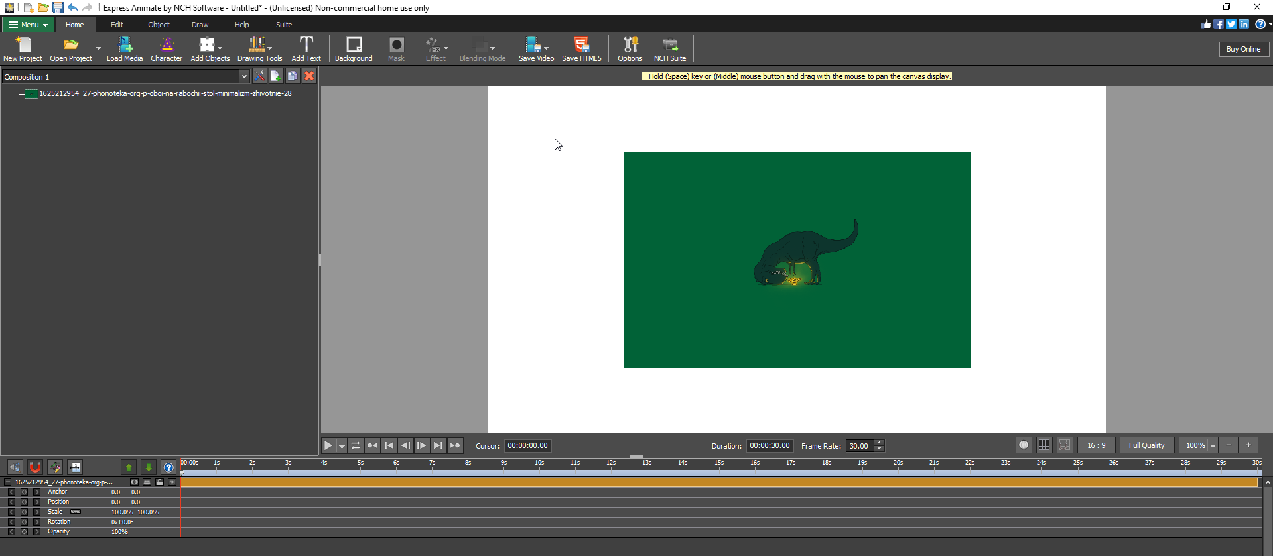This screenshot has height=556, width=1273.
Task: Move layer up with green arrow
Action: [129, 467]
